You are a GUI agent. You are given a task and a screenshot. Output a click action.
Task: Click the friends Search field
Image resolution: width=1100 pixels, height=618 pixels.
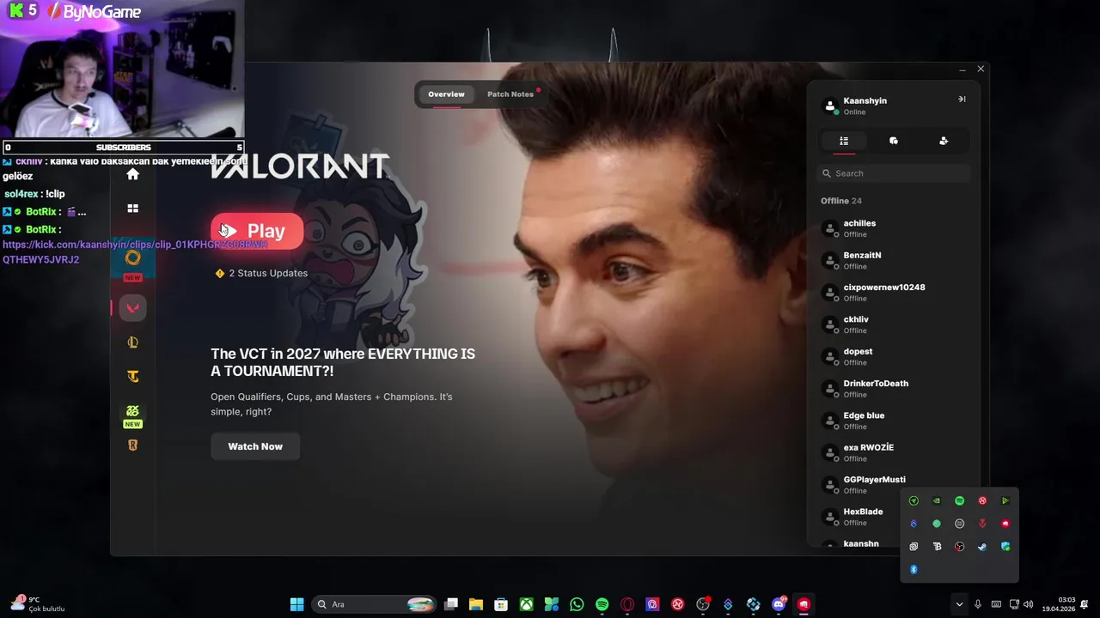(894, 173)
